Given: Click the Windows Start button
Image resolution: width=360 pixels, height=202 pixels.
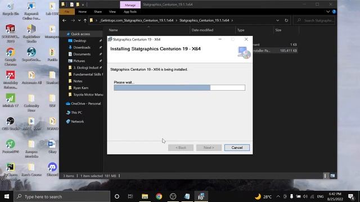Looking at the screenshot, I should point(7,196).
